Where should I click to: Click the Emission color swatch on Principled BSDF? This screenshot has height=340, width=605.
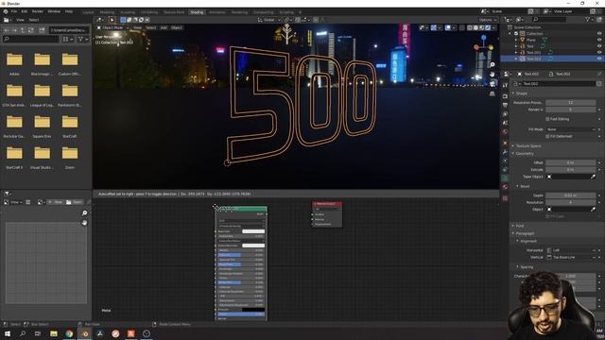(x=253, y=310)
